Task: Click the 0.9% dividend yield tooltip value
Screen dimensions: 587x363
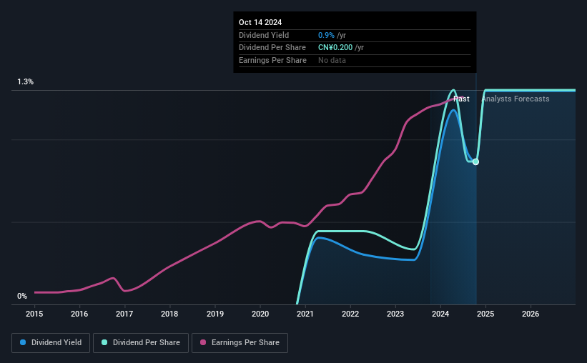Action: pyautogui.click(x=326, y=35)
